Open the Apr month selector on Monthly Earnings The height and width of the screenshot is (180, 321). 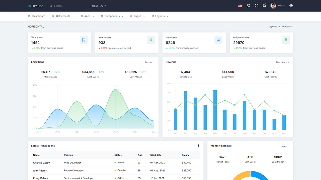tap(285, 147)
